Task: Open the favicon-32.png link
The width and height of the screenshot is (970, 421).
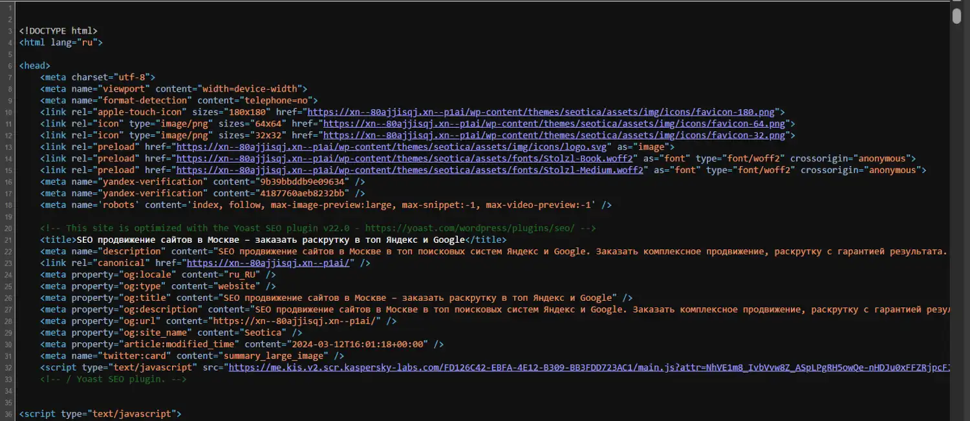Action: coord(554,135)
